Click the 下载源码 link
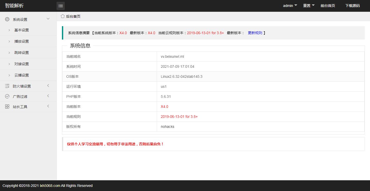The width and height of the screenshot is (370, 191). point(353,5)
